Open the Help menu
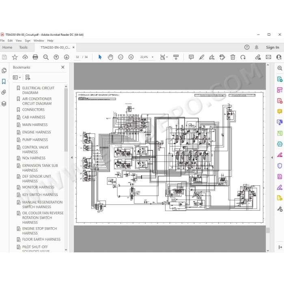 pyautogui.click(x=50, y=41)
